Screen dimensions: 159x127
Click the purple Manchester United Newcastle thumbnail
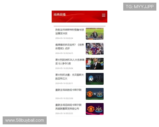(x=95, y=109)
